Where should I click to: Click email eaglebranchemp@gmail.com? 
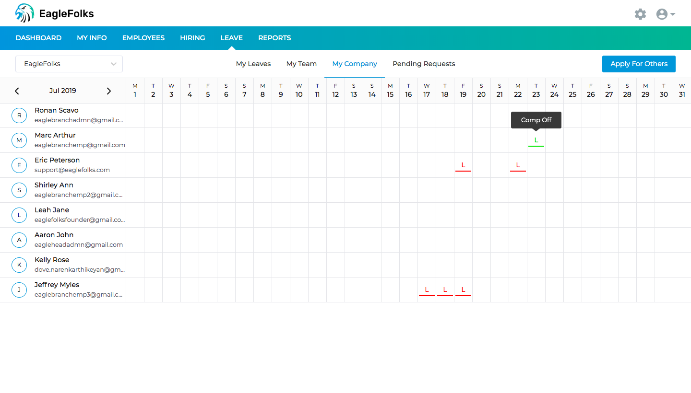80,145
